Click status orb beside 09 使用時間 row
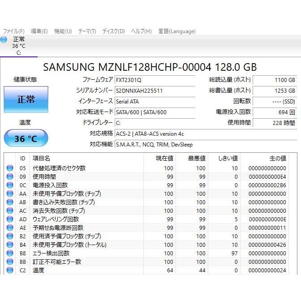This screenshot has height=301, width=301. [10, 177]
